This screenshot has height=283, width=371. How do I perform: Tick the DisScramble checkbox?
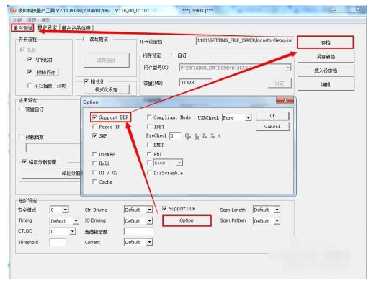[149, 173]
